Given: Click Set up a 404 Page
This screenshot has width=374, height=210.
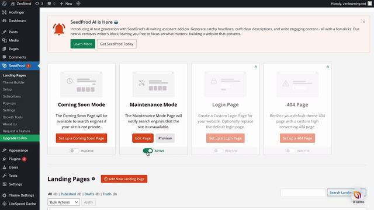Looking at the screenshot, I should point(297,138).
